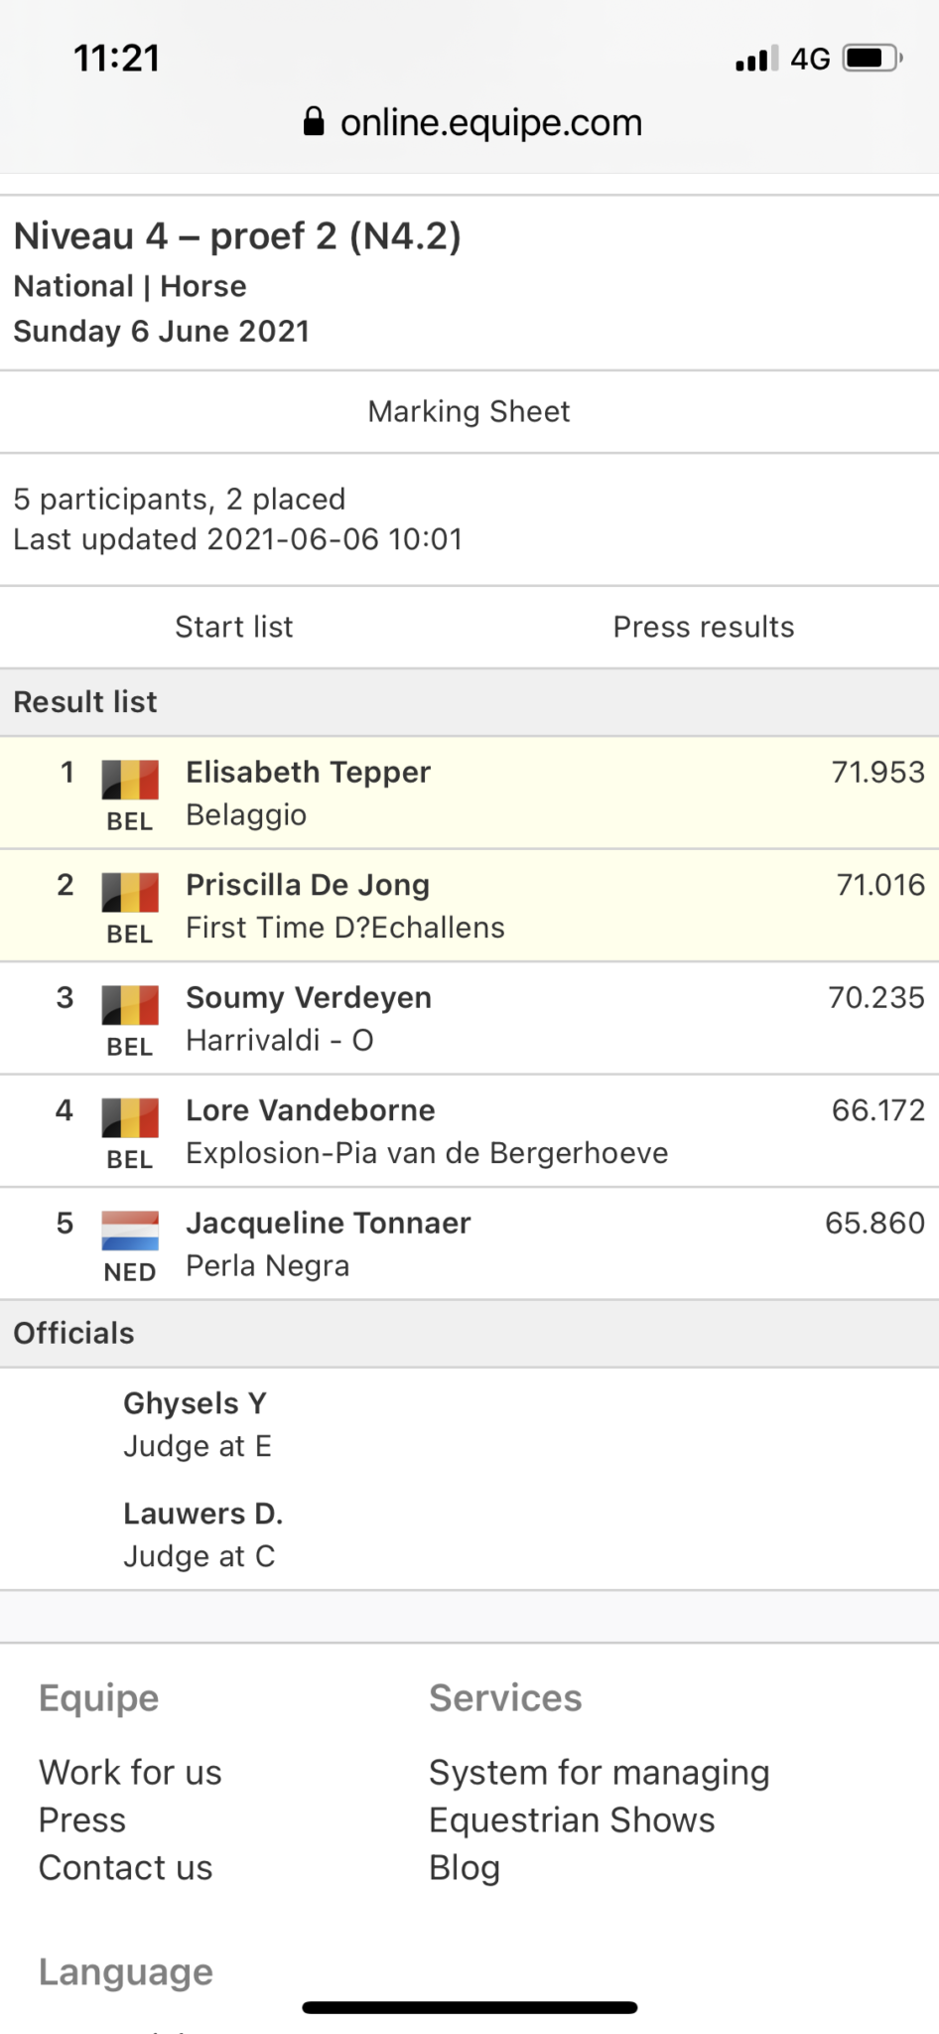Tap Belgian flag beside Soumy Verdeyen
939x2034 pixels.
130,1005
